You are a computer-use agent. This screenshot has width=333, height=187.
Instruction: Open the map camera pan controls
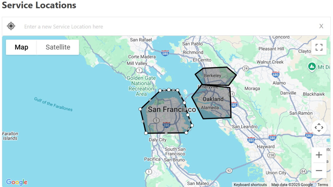tap(319, 128)
